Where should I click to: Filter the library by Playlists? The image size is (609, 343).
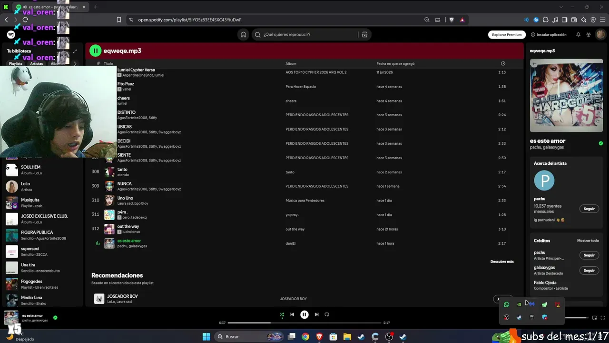tap(15, 63)
